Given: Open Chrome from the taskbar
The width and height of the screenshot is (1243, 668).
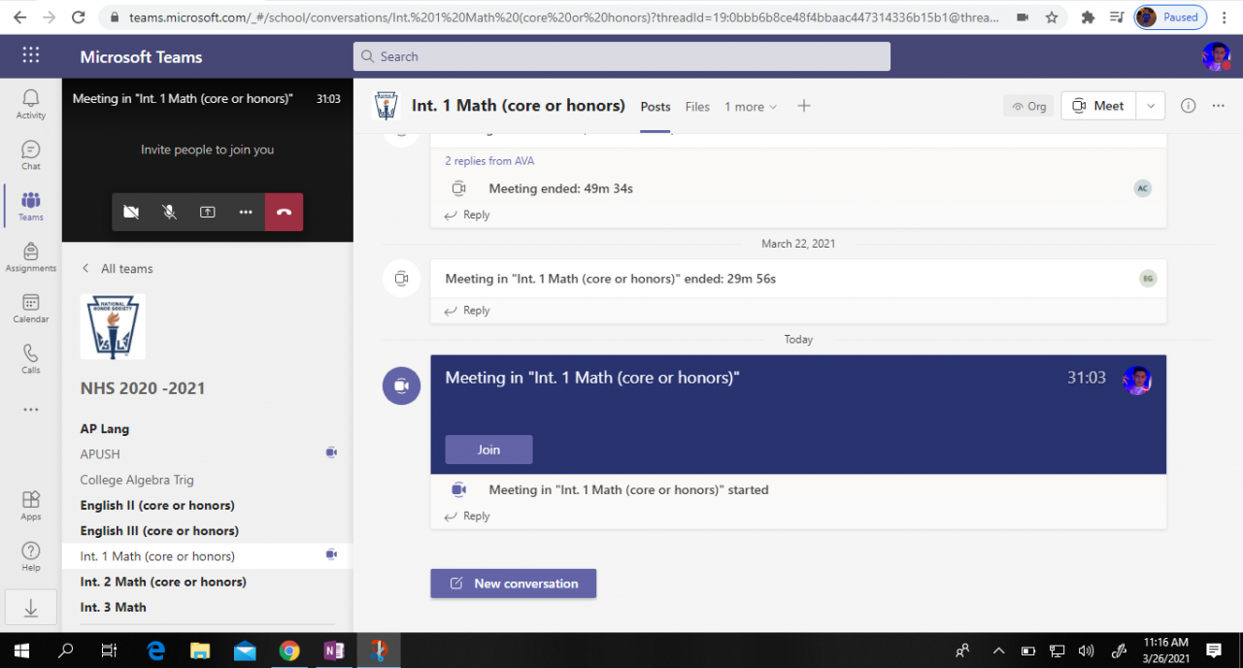Looking at the screenshot, I should 289,651.
